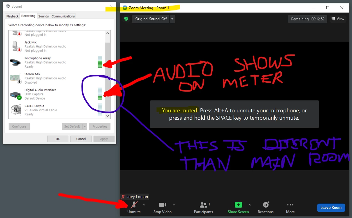Click Cancel in the Sound dialog
The width and height of the screenshot is (352, 218).
81,139
